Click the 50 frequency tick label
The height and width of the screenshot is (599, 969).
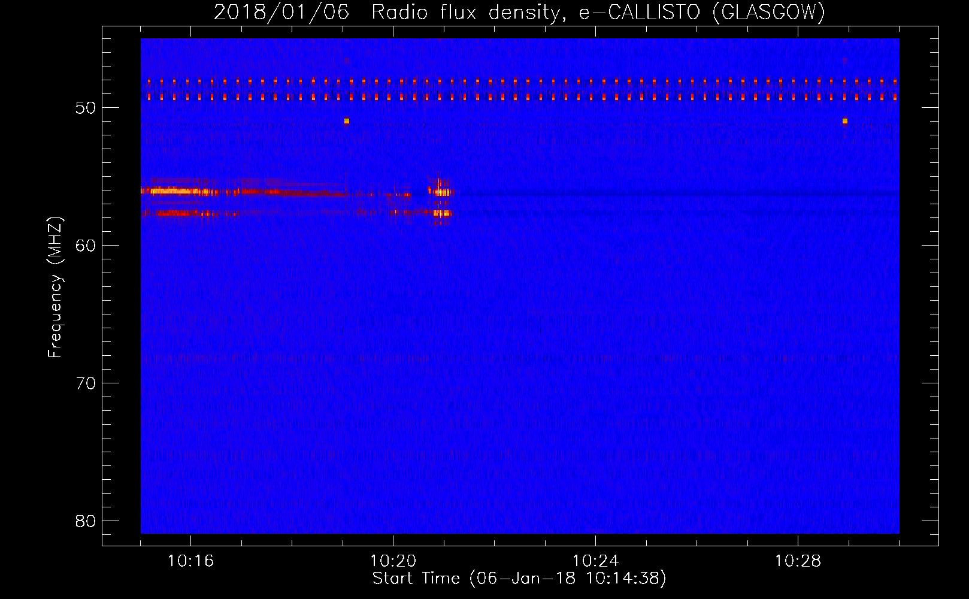[x=86, y=108]
